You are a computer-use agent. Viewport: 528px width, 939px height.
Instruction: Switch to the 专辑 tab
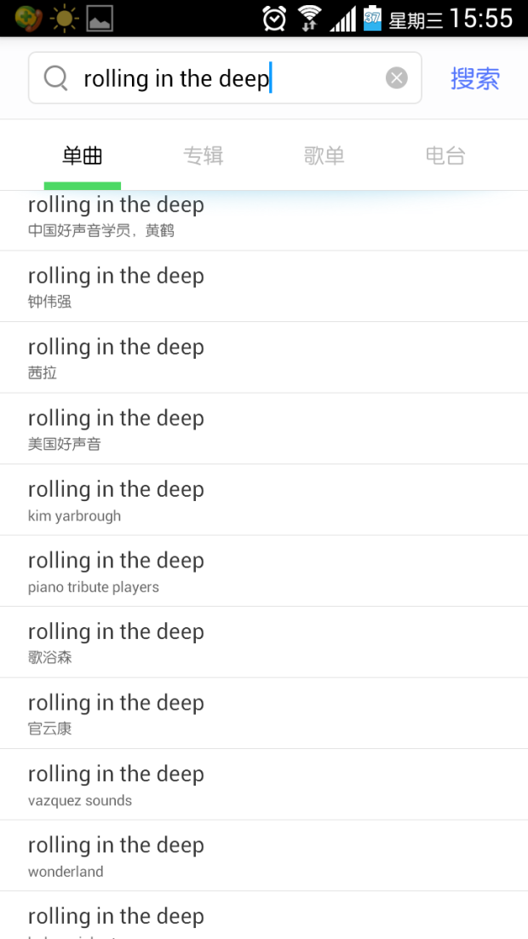point(204,156)
